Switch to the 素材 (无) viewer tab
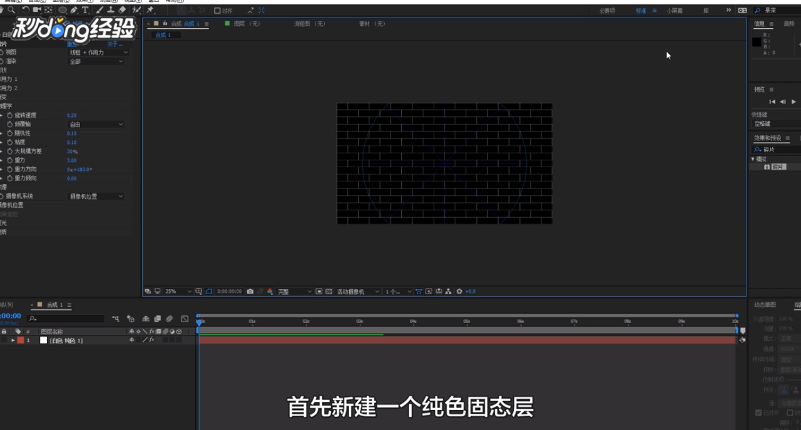The image size is (801, 430). [372, 24]
